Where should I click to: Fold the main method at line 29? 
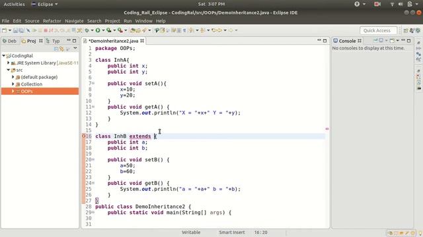pos(93,212)
